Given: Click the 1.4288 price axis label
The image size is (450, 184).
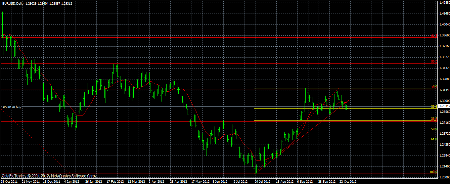Looking at the screenshot, I should point(444,2).
